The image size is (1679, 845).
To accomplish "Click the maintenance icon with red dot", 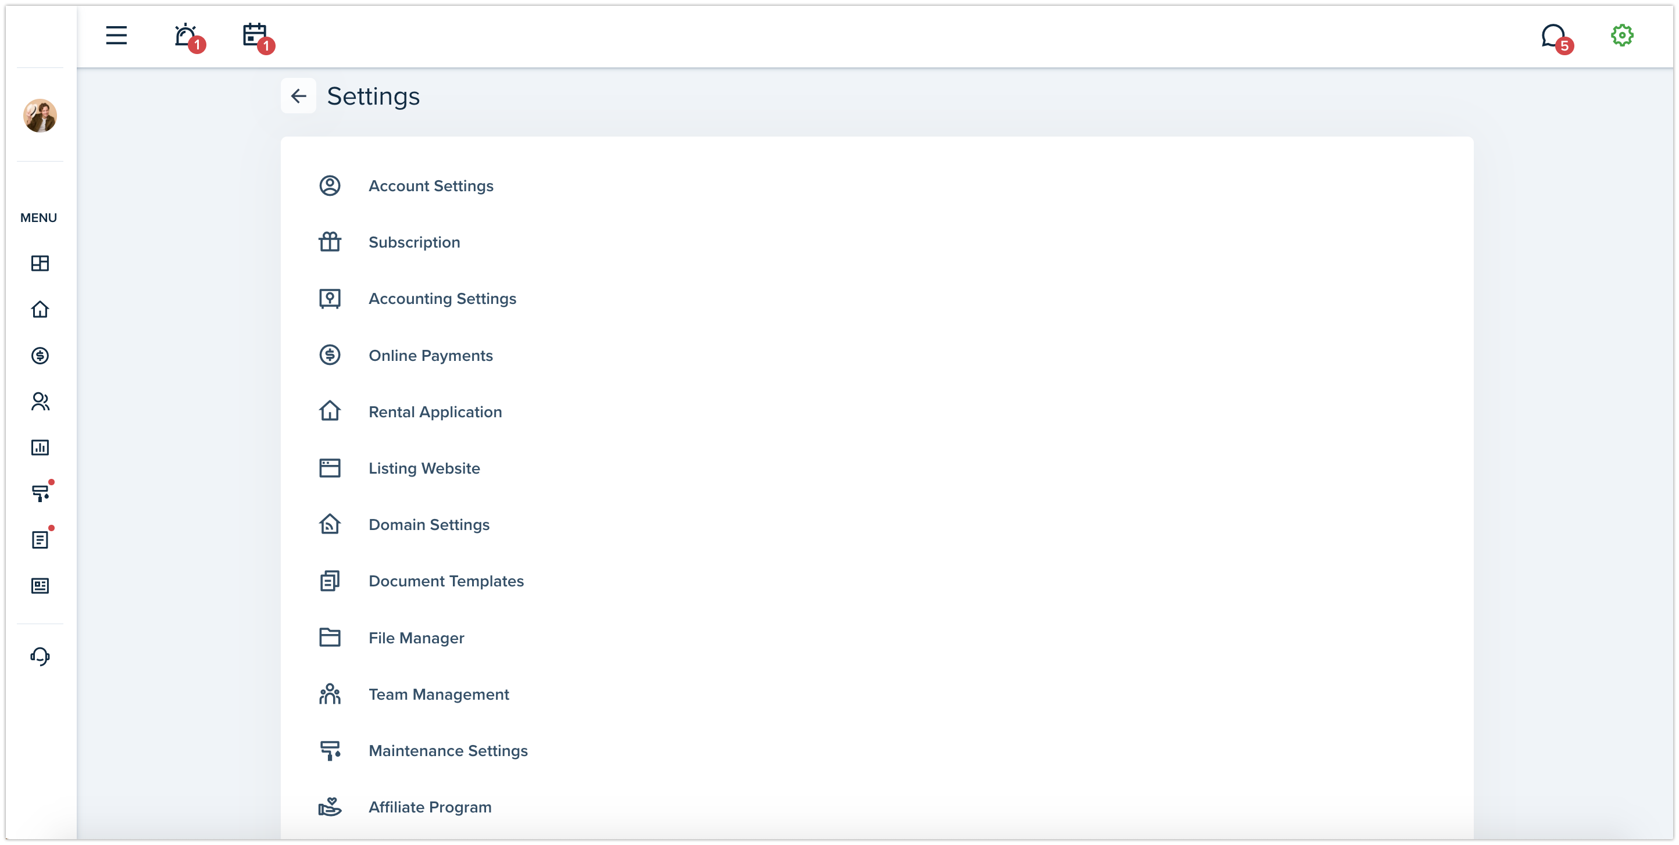I will coord(41,493).
